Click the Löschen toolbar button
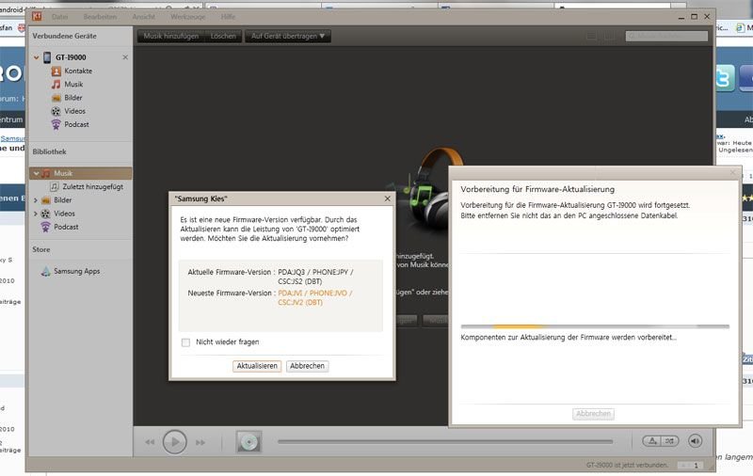Screen dimensions: 753x476 coord(223,36)
